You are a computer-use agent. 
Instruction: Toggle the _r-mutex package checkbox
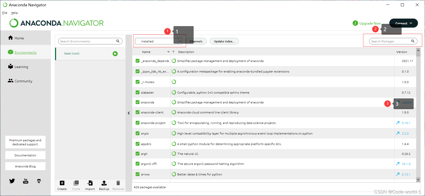tap(138, 82)
